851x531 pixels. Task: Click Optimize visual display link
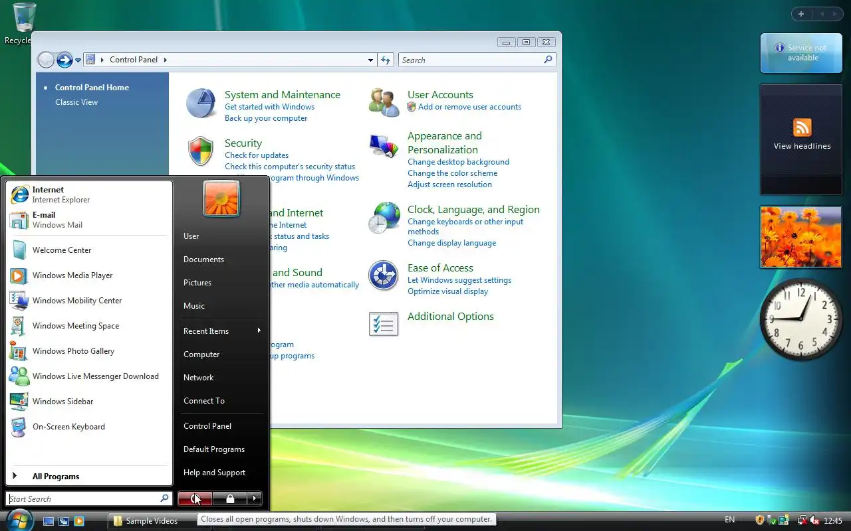[447, 291]
